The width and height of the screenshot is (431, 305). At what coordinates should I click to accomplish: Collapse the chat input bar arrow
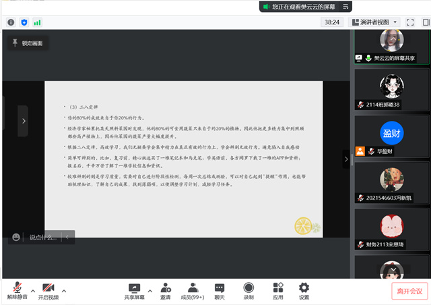tap(67, 237)
